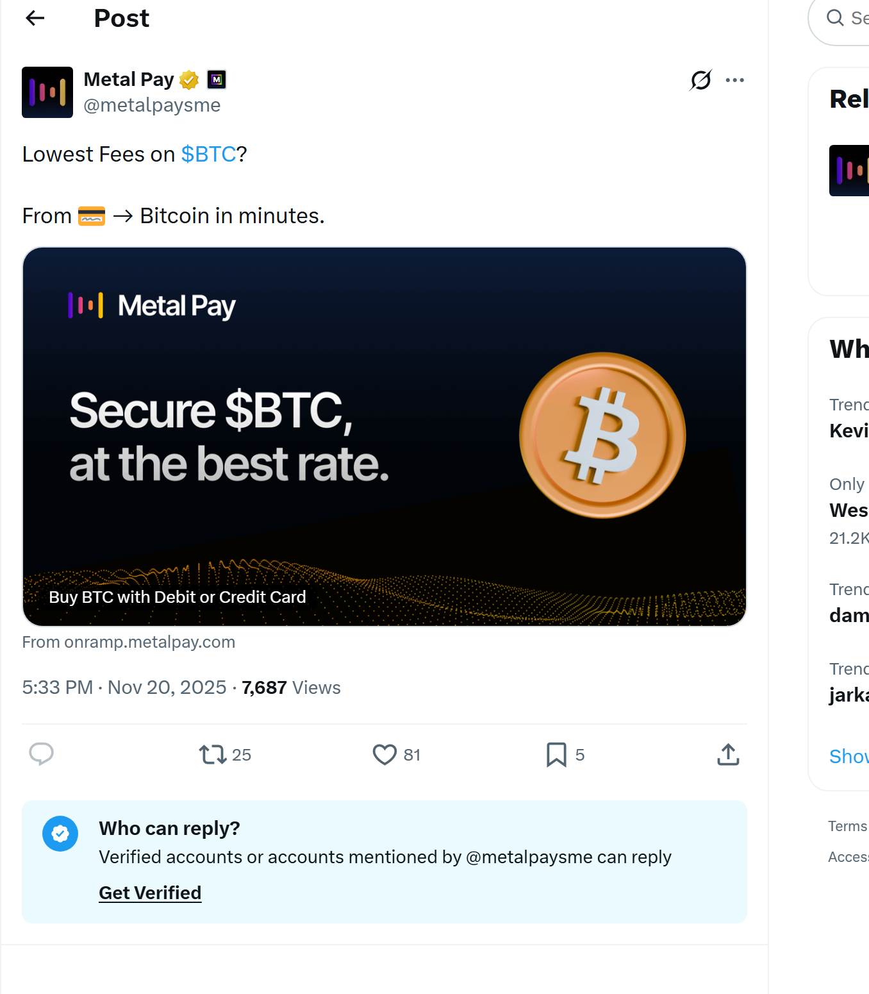Image resolution: width=869 pixels, height=994 pixels.
Task: Bookmark this post
Action: point(556,755)
